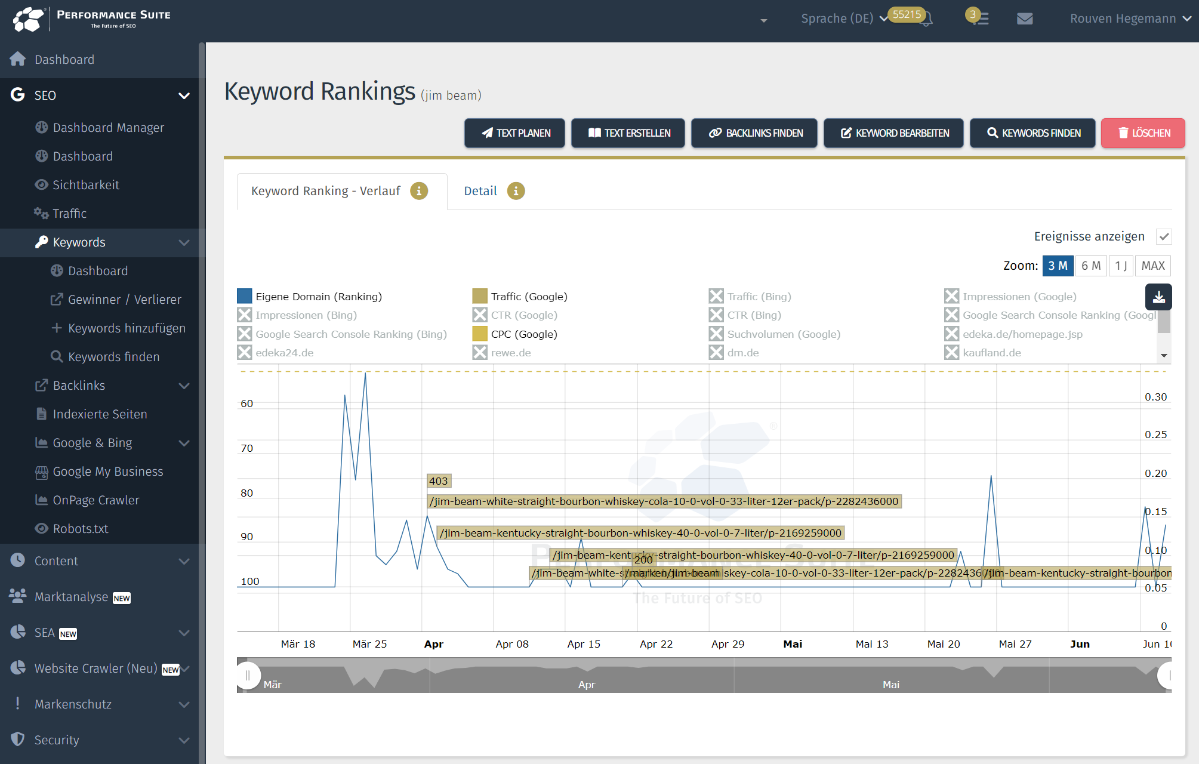Click the Traffic (Google) color swatch
This screenshot has width=1199, height=764.
pyautogui.click(x=480, y=296)
